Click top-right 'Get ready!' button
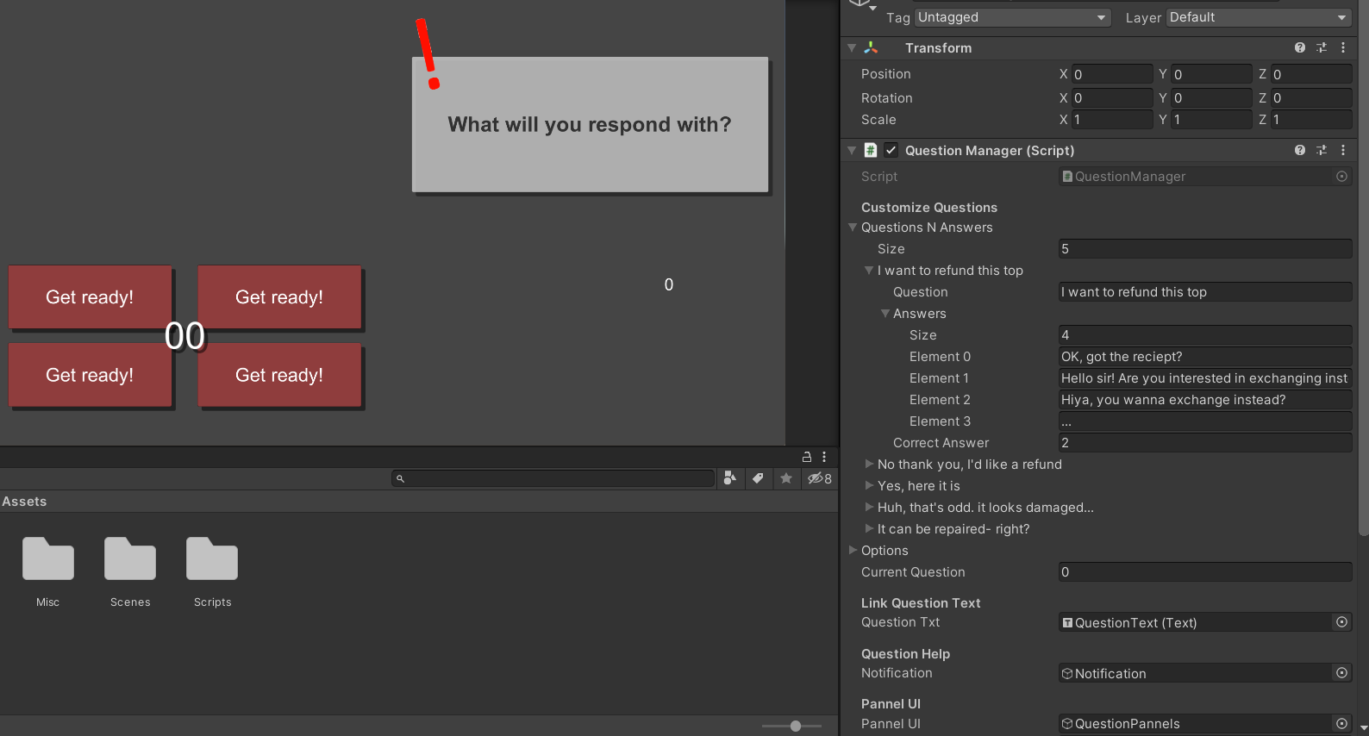The width and height of the screenshot is (1369, 736). point(279,297)
